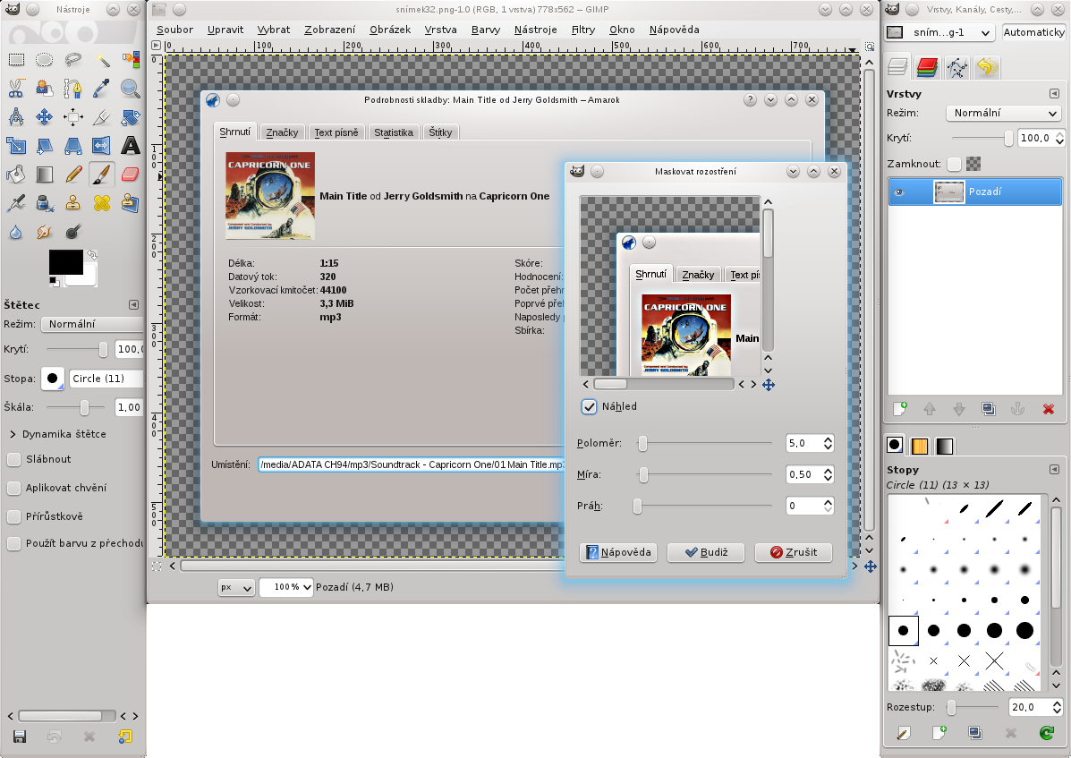This screenshot has width=1071, height=758.
Task: Open the Barvy menu
Action: [x=486, y=30]
